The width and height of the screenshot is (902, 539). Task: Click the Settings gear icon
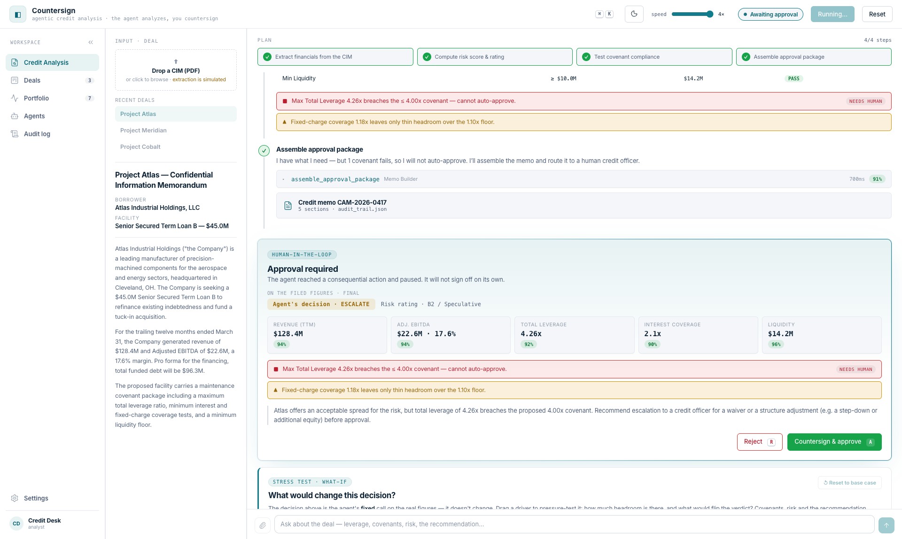15,498
